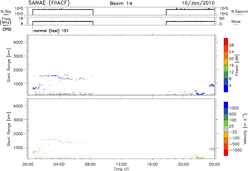Click "2000" on the Velocity panel range axis
248x171 pixels.
(x=18, y=134)
